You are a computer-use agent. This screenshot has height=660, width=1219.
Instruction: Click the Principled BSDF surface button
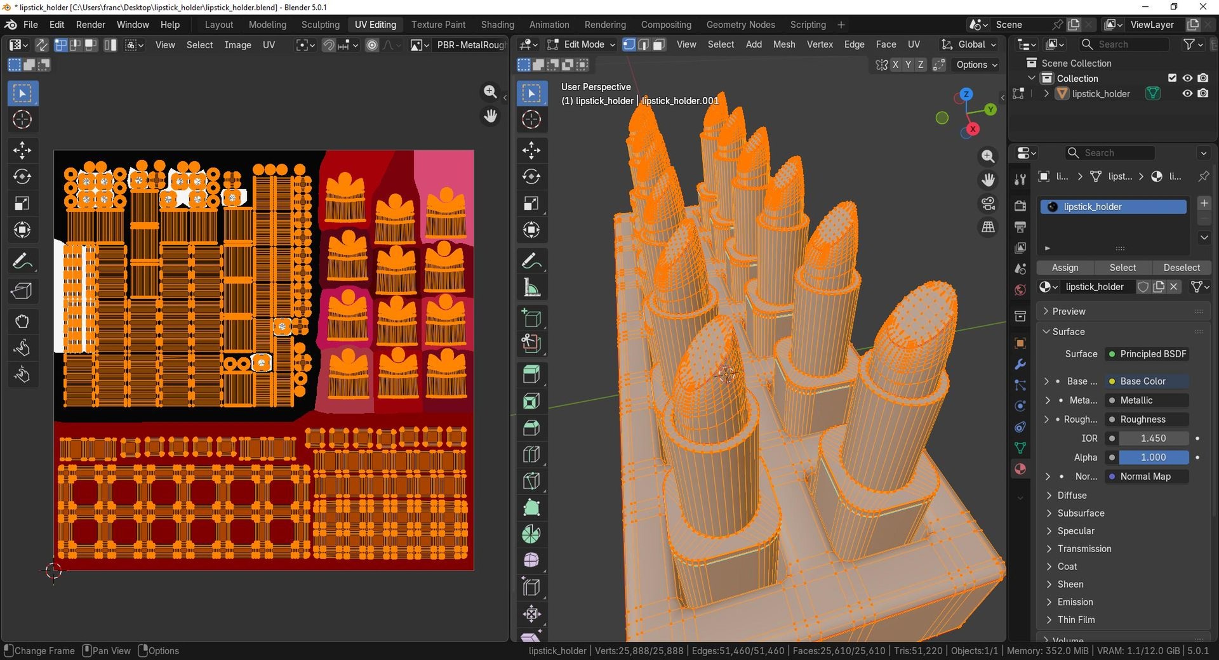click(x=1147, y=354)
